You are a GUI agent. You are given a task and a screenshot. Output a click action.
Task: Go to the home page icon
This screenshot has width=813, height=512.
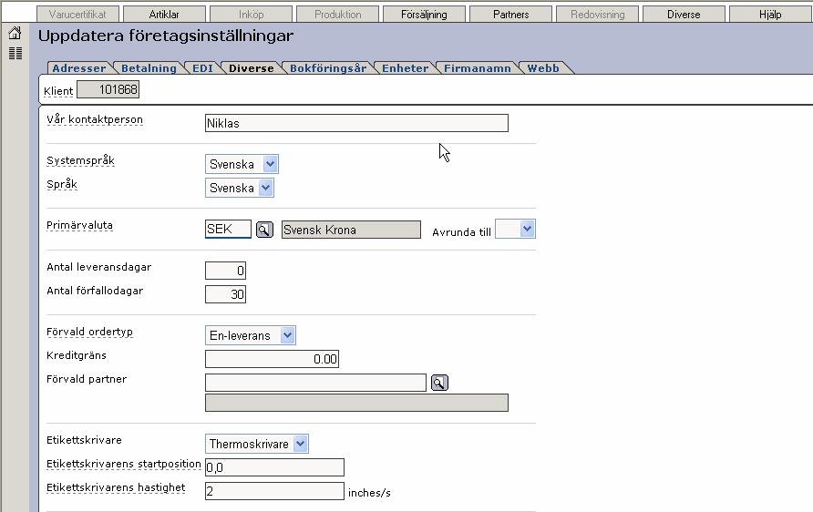(x=15, y=33)
